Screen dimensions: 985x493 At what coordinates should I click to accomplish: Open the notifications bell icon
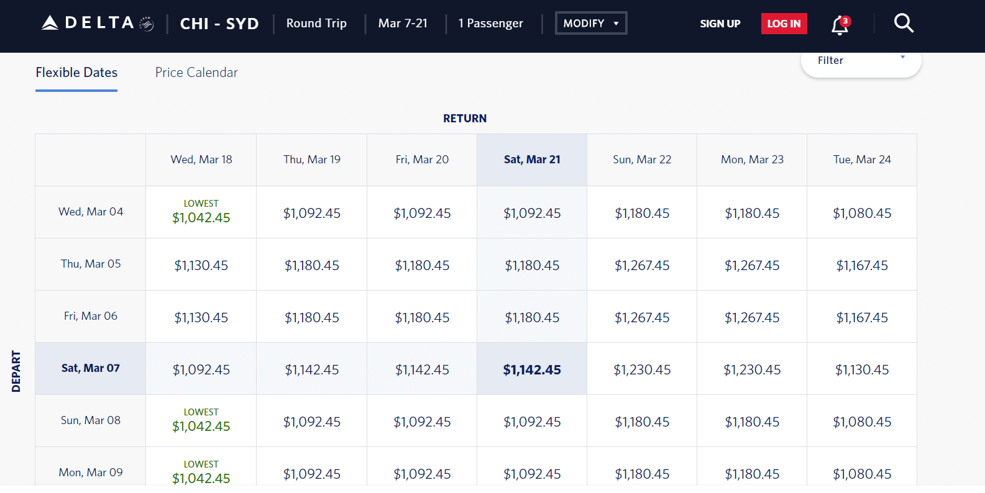click(x=840, y=25)
